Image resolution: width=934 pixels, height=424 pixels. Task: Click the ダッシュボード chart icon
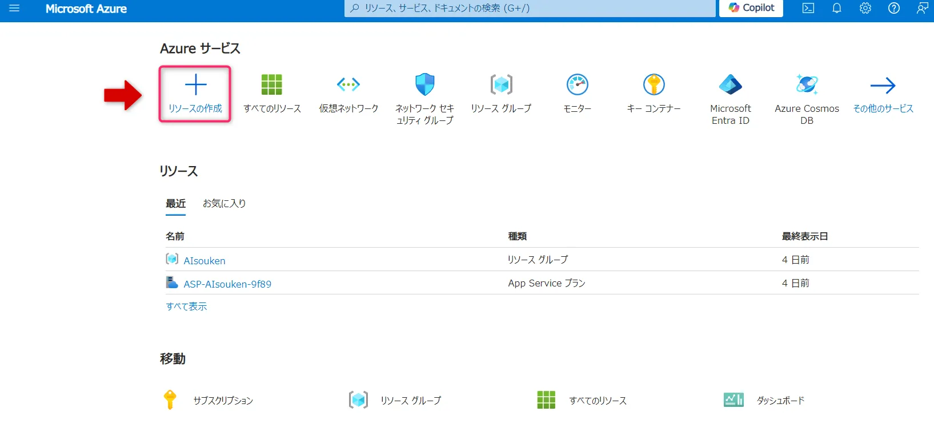click(x=733, y=400)
